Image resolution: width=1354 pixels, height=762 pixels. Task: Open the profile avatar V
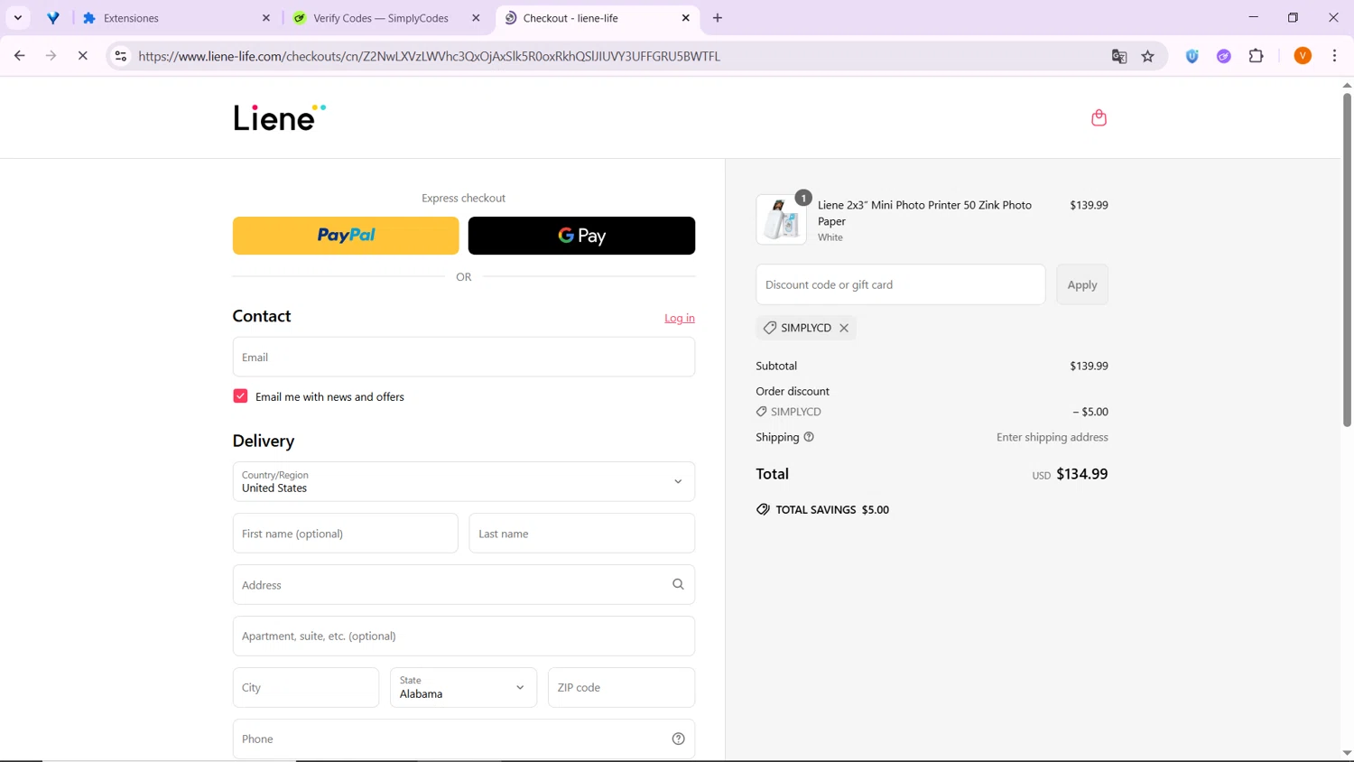click(1303, 56)
